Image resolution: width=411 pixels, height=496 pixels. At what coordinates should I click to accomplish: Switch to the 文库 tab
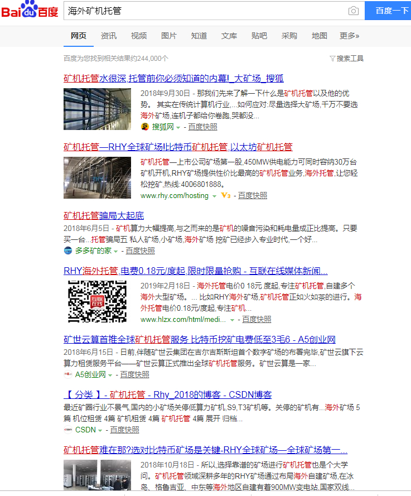[229, 36]
